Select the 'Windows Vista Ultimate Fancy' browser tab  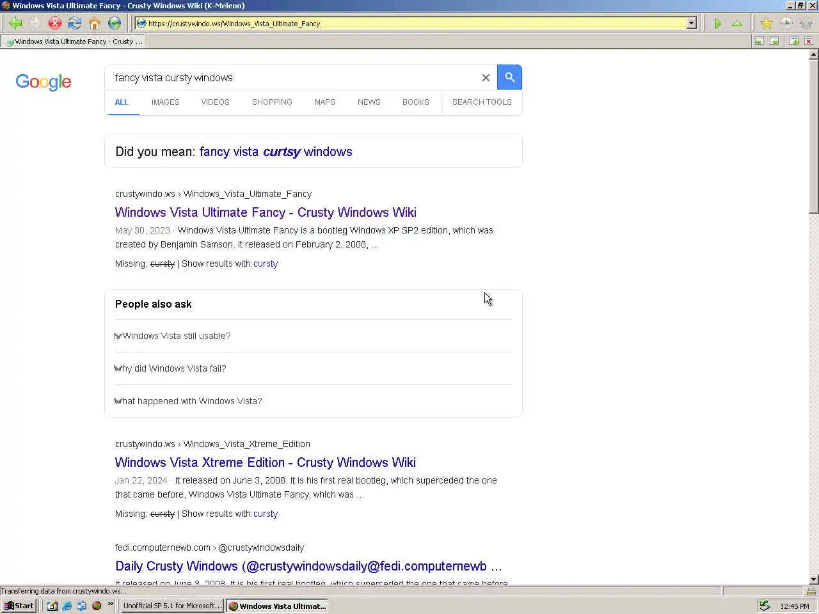pos(73,42)
